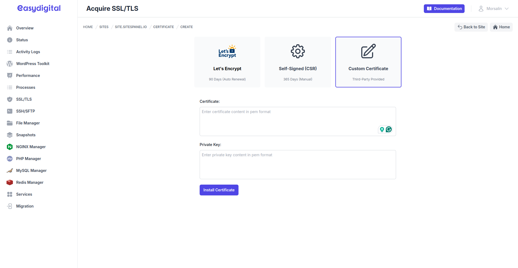The width and height of the screenshot is (518, 268).
Task: Click the Grammarly G icon in certificate field
Action: click(389, 129)
